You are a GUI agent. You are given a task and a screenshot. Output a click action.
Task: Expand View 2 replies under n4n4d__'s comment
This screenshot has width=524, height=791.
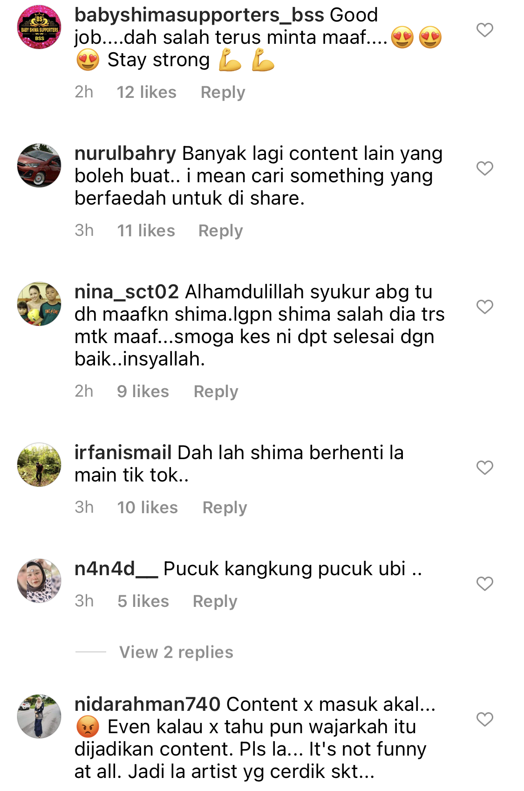(x=176, y=652)
